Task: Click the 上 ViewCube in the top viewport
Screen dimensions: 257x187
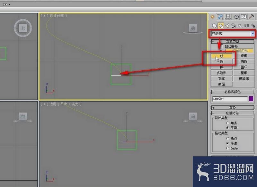Action: click(x=23, y=28)
